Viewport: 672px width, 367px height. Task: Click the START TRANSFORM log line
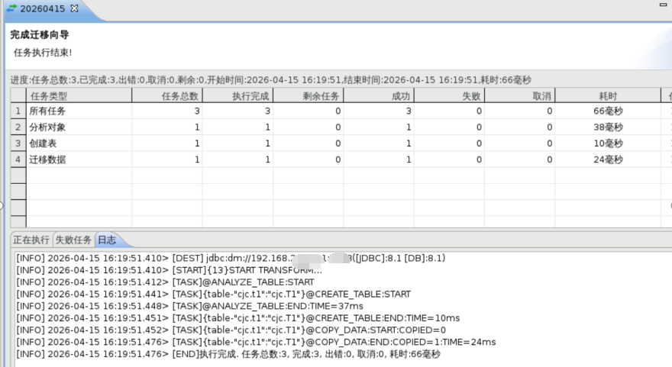click(170, 270)
